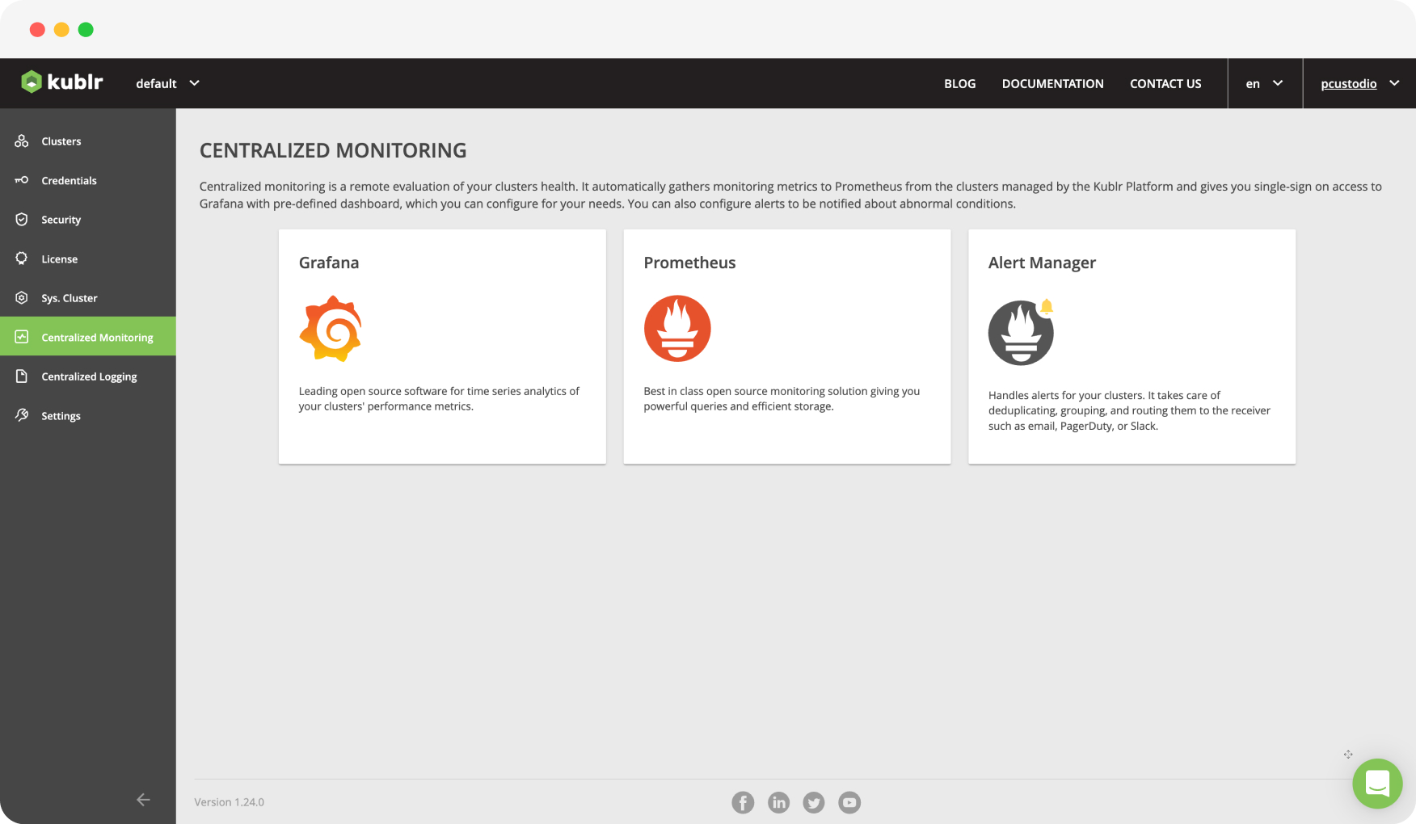Select Centralized Monitoring in the sidebar
1416x824 pixels.
(88, 337)
